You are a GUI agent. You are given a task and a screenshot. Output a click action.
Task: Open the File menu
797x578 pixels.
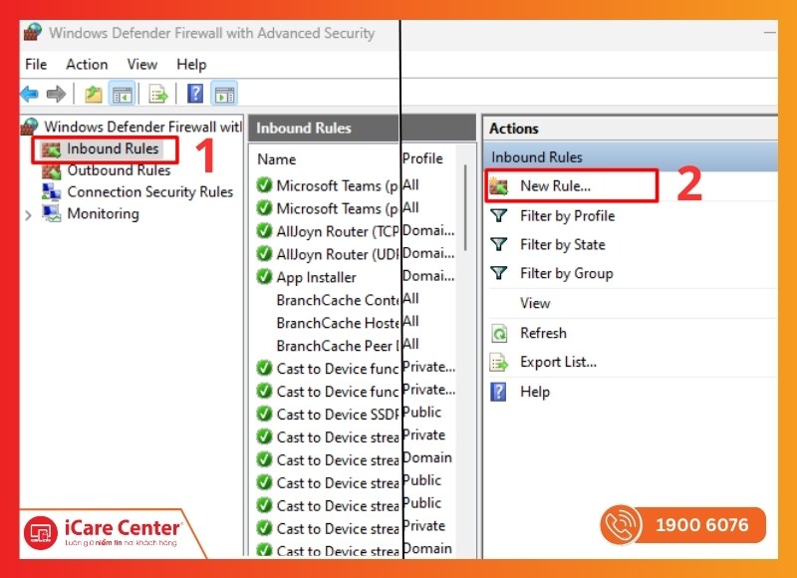(x=36, y=64)
